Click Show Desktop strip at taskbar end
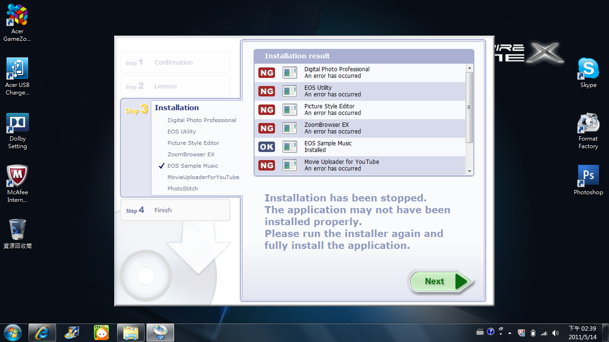Viewport: 609px width, 342px height. (x=605, y=332)
